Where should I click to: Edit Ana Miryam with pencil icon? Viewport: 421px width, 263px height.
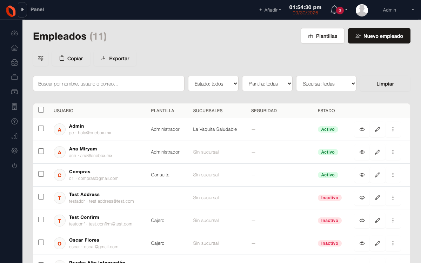tap(377, 152)
